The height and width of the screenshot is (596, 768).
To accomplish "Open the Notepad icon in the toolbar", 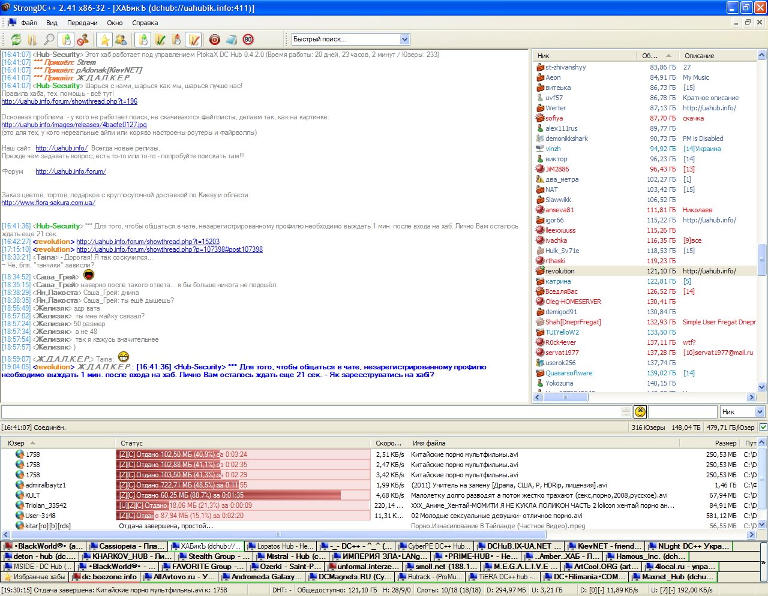I will click(231, 40).
